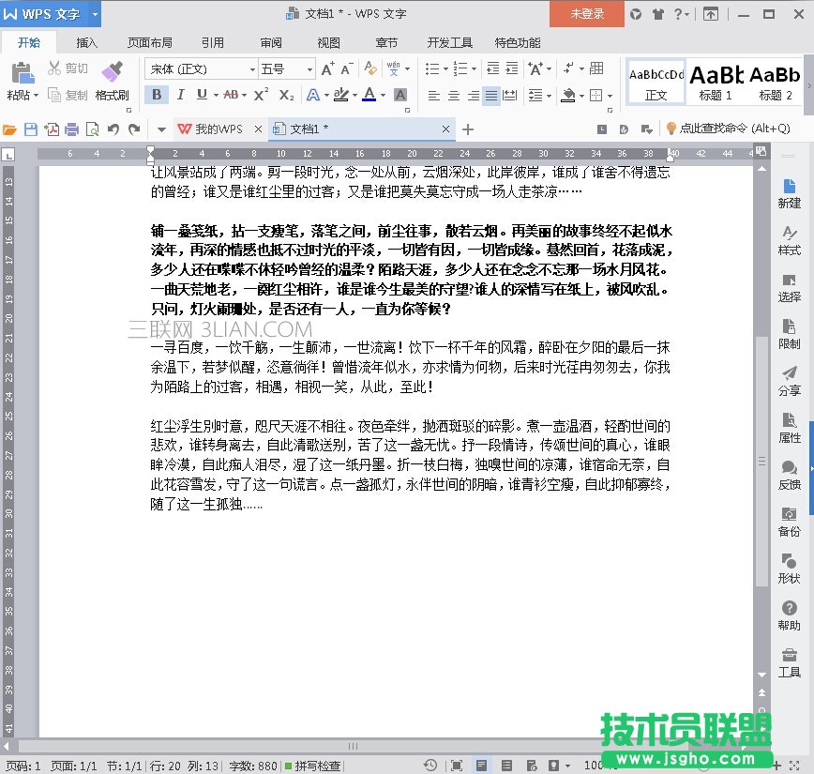Switch to the 插入 ribbon tab
The image size is (814, 774).
86,41
